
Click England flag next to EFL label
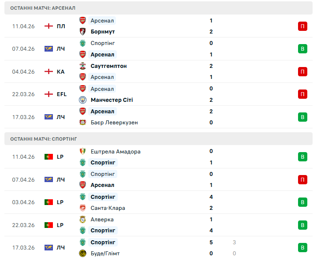[48, 94]
